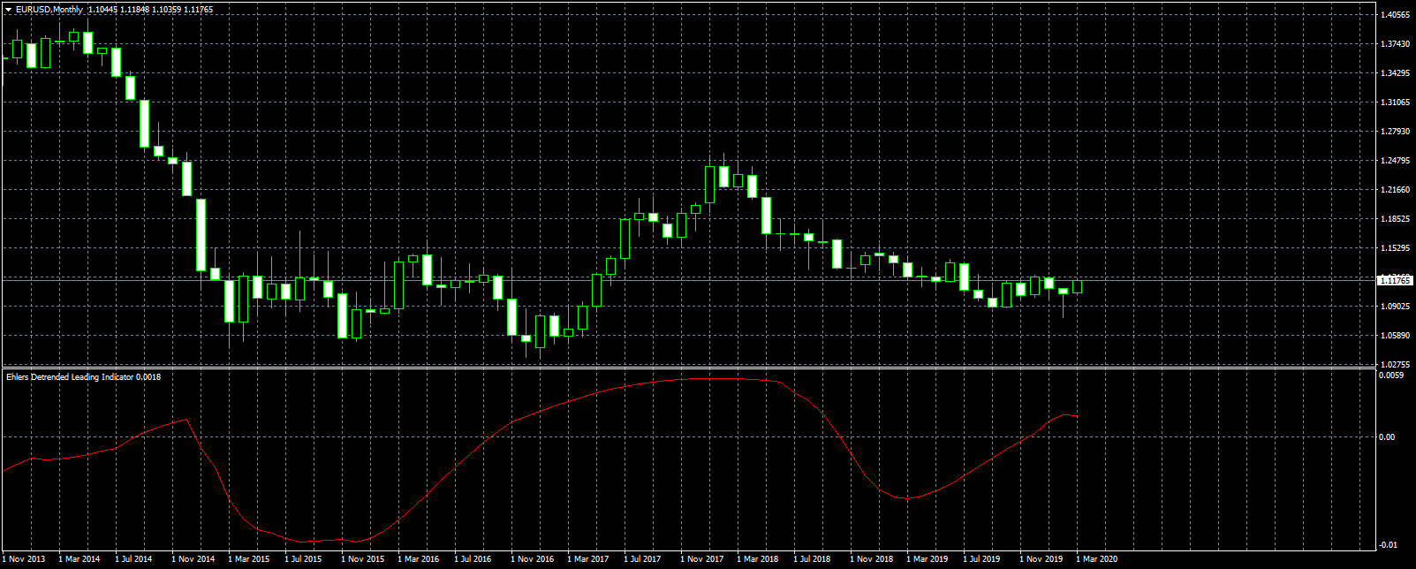Click the 1 Mar 2015 date label
Screen dimensions: 1416x569
point(249,559)
